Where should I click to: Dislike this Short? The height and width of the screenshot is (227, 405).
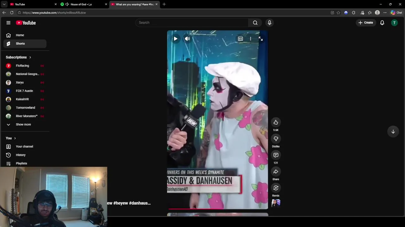pos(276,139)
